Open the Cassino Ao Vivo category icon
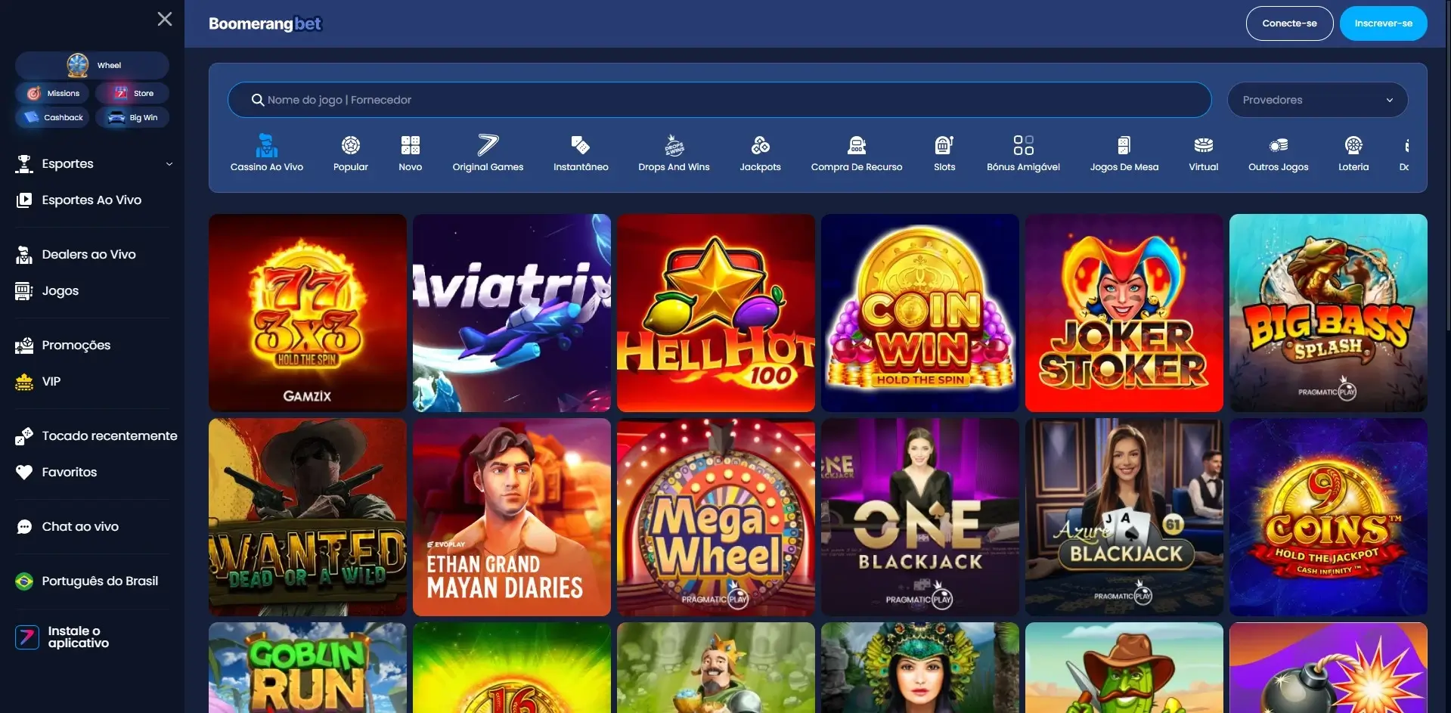Viewport: 1451px width, 713px height. click(x=266, y=146)
